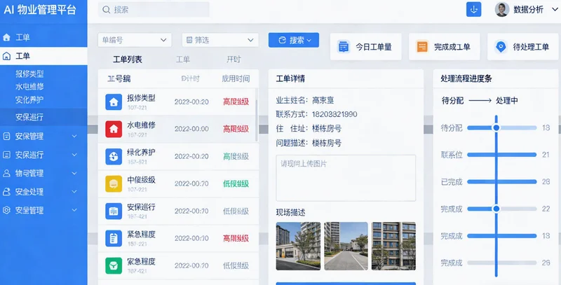This screenshot has height=285, width=561.
Task: Click the 已完成 progress bar
Action: click(x=502, y=182)
